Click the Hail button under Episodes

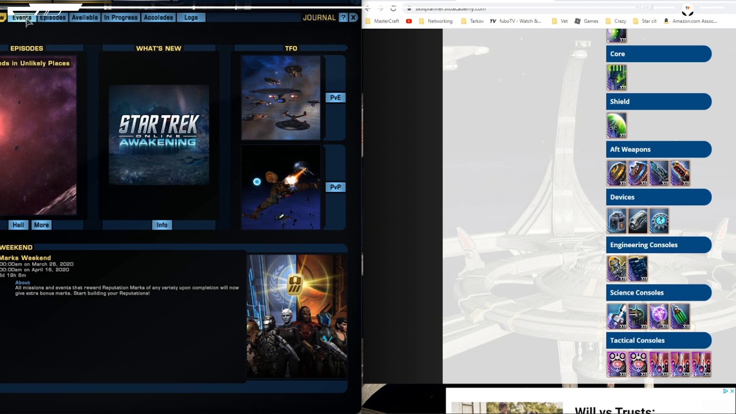18,225
